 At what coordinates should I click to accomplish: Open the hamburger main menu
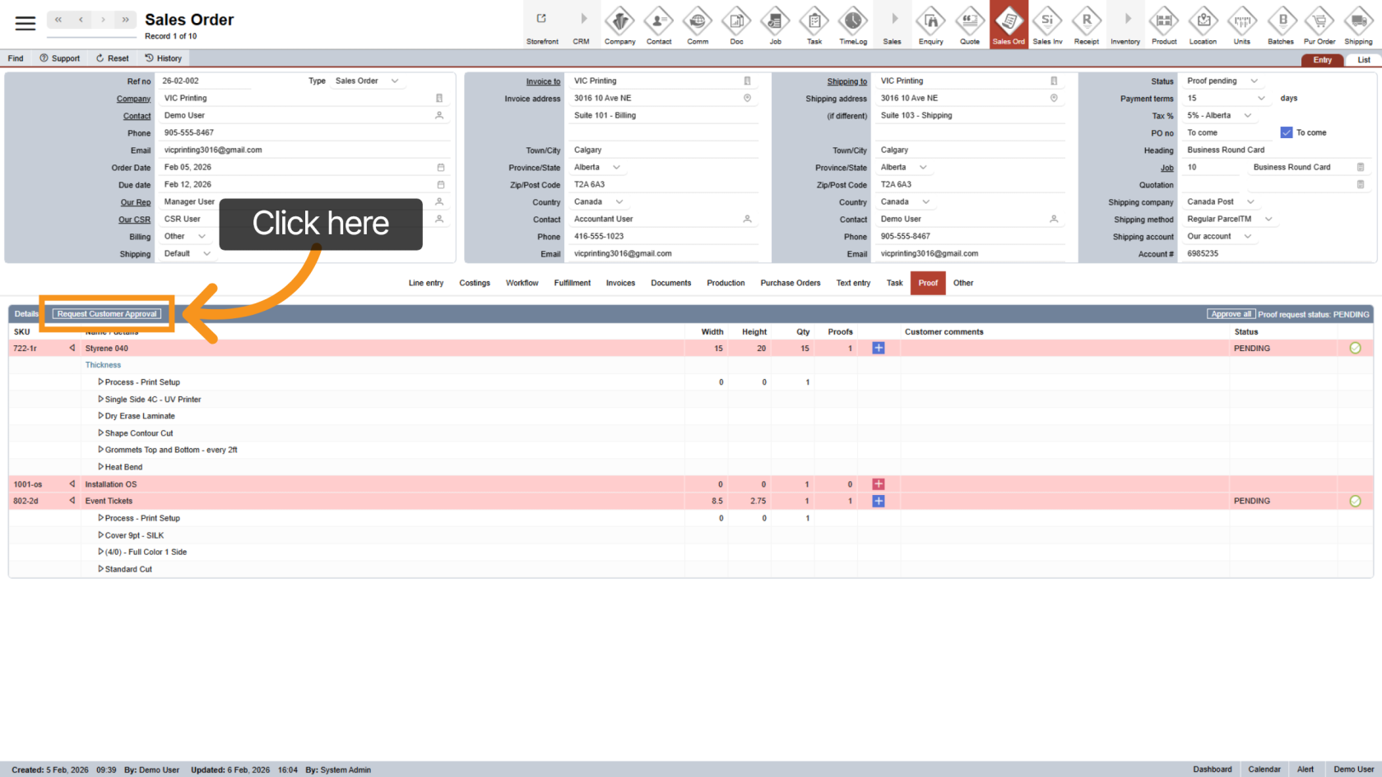coord(26,23)
